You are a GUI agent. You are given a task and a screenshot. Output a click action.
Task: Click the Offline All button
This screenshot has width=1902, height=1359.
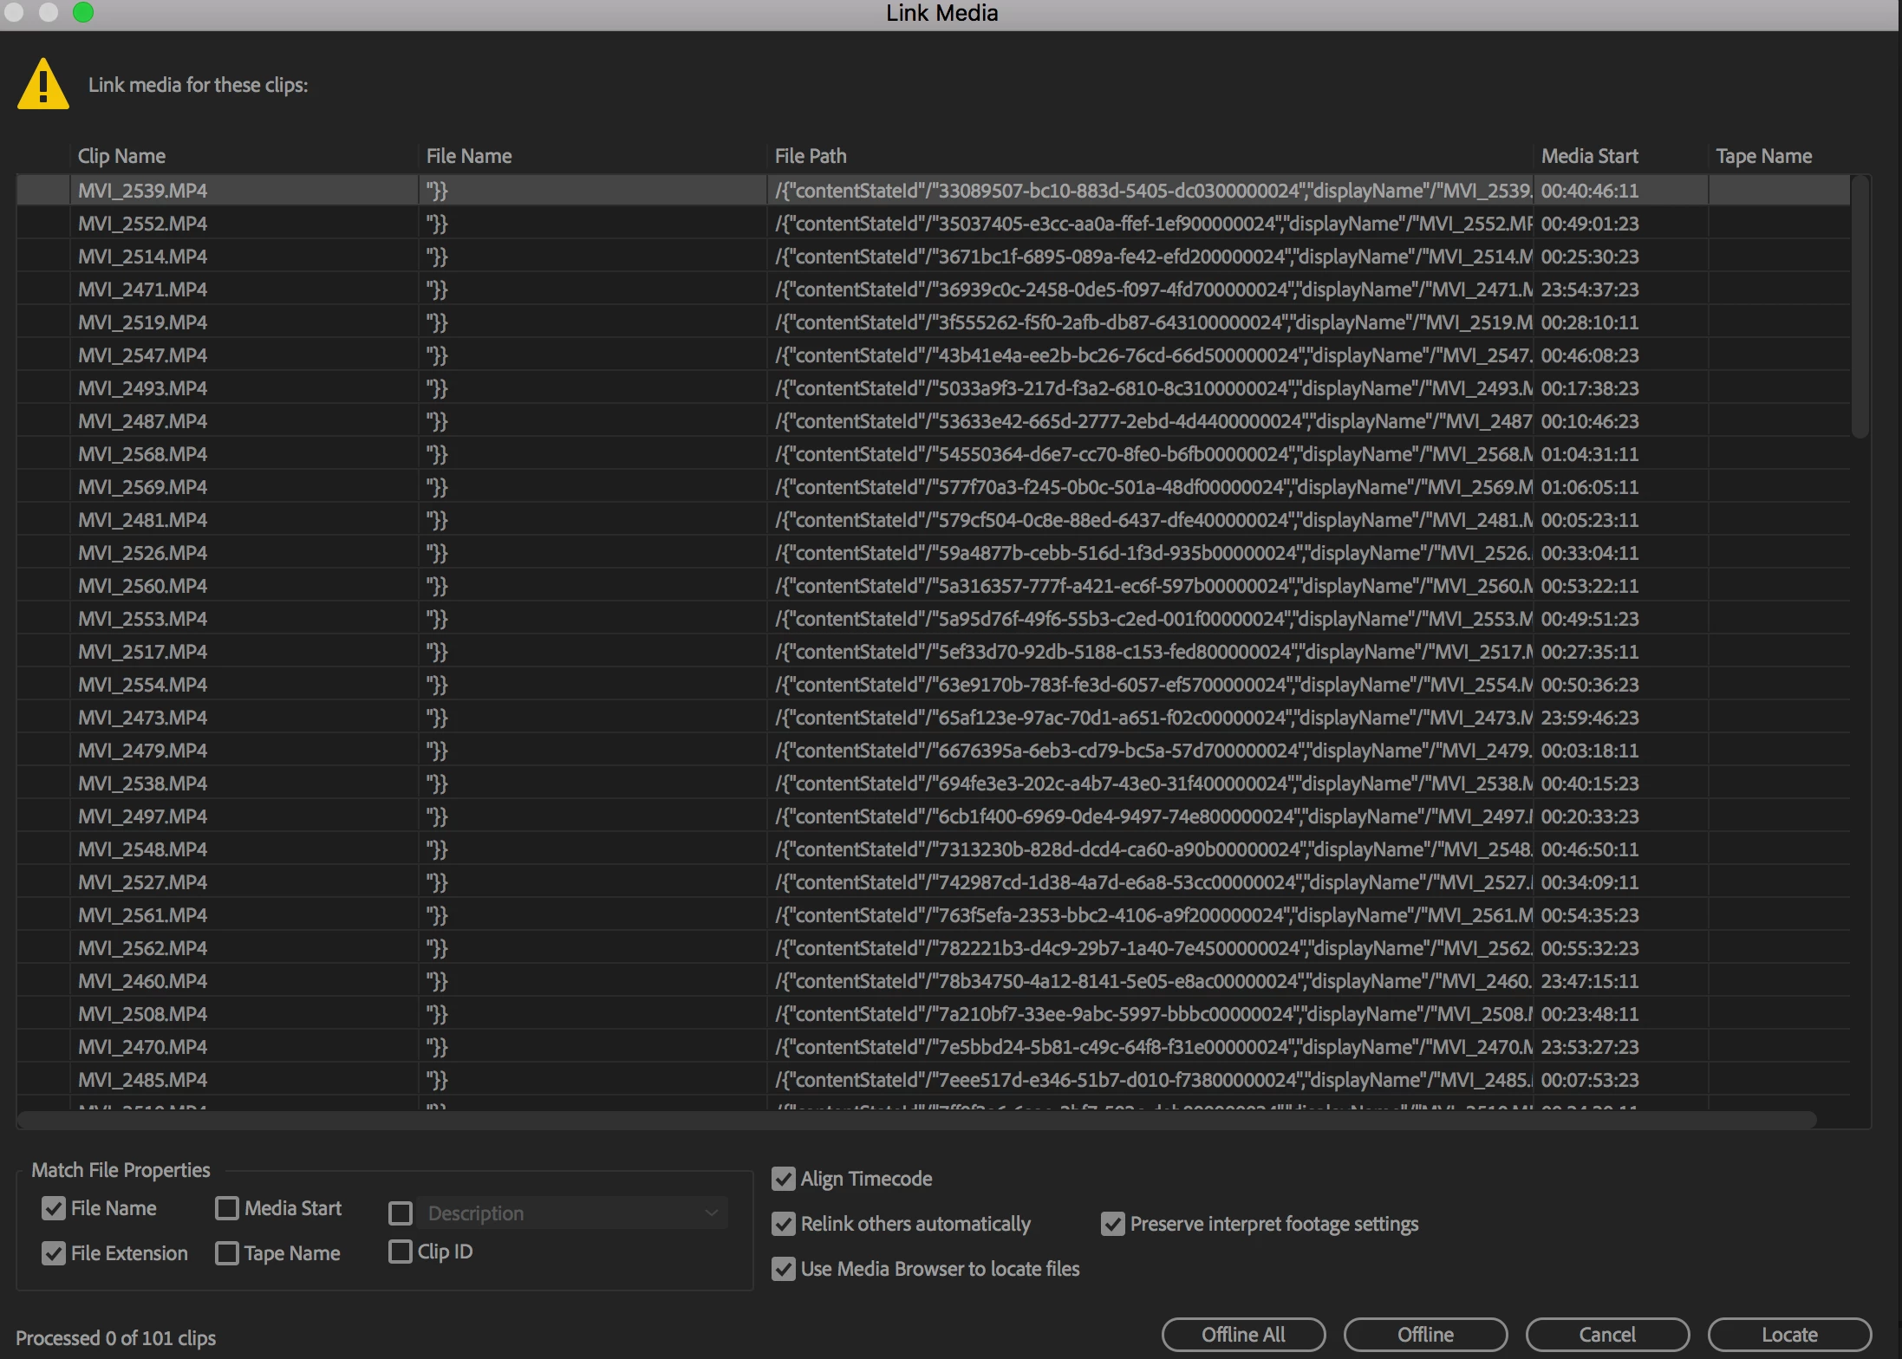(x=1243, y=1335)
